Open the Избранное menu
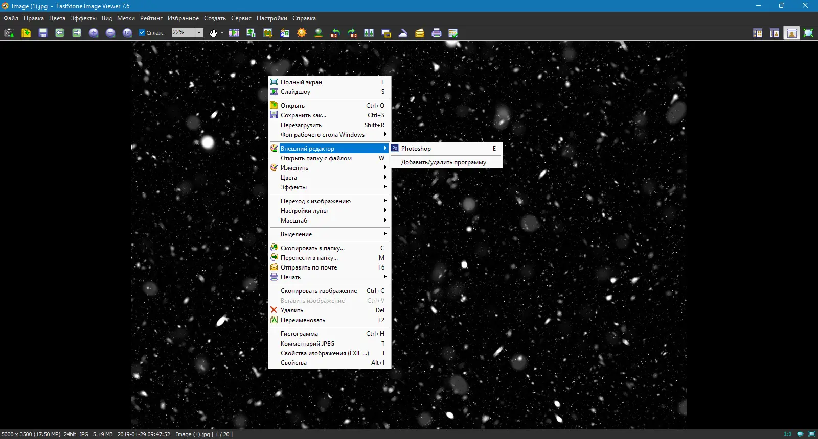The width and height of the screenshot is (818, 439). [x=184, y=18]
